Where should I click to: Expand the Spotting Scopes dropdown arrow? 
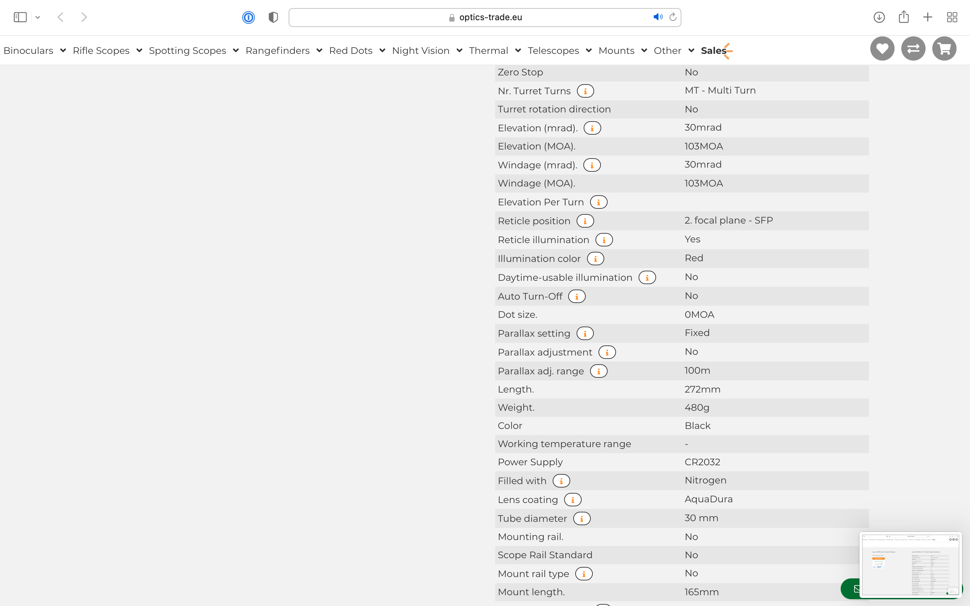tap(236, 50)
